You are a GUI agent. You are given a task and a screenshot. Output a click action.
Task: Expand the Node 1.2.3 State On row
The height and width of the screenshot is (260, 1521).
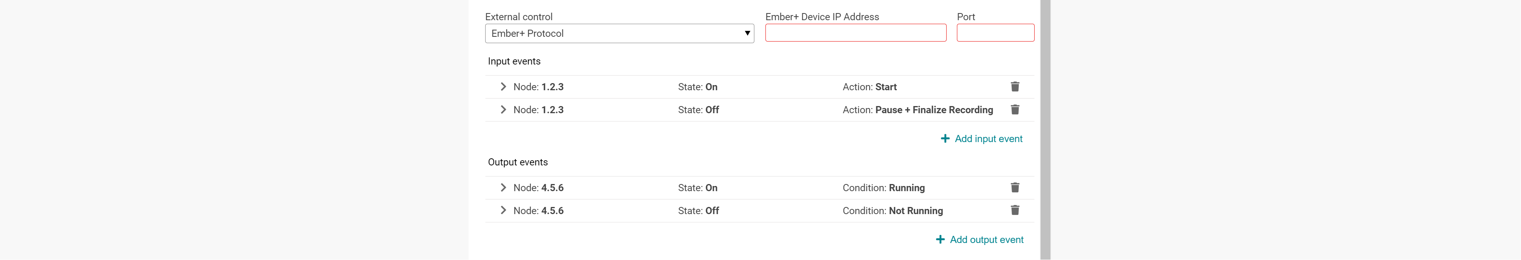pos(503,87)
